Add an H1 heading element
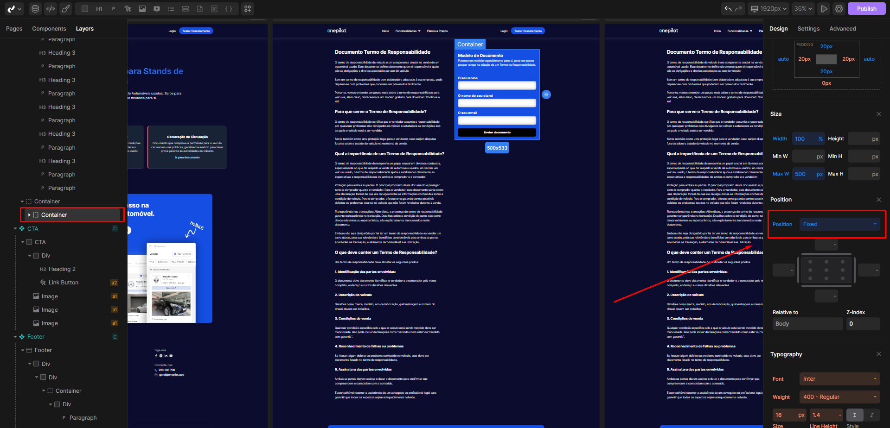The image size is (890, 428). (99, 9)
